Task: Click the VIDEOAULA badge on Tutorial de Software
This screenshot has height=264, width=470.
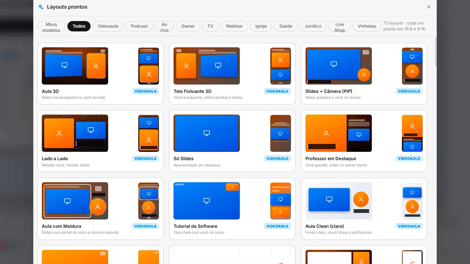Action: coord(277,226)
